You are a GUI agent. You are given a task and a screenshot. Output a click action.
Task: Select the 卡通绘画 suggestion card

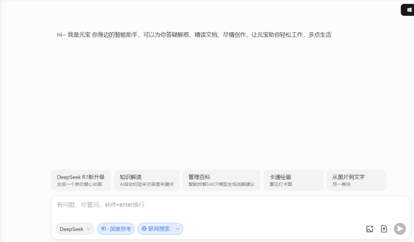point(293,180)
